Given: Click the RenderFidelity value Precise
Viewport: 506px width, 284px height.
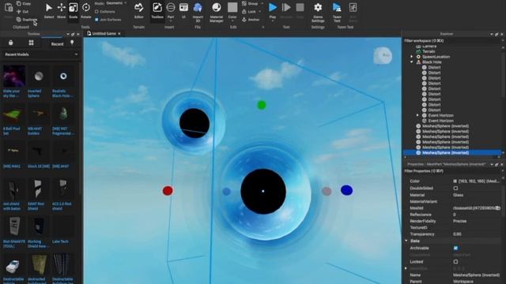Looking at the screenshot, I should pyautogui.click(x=460, y=221).
